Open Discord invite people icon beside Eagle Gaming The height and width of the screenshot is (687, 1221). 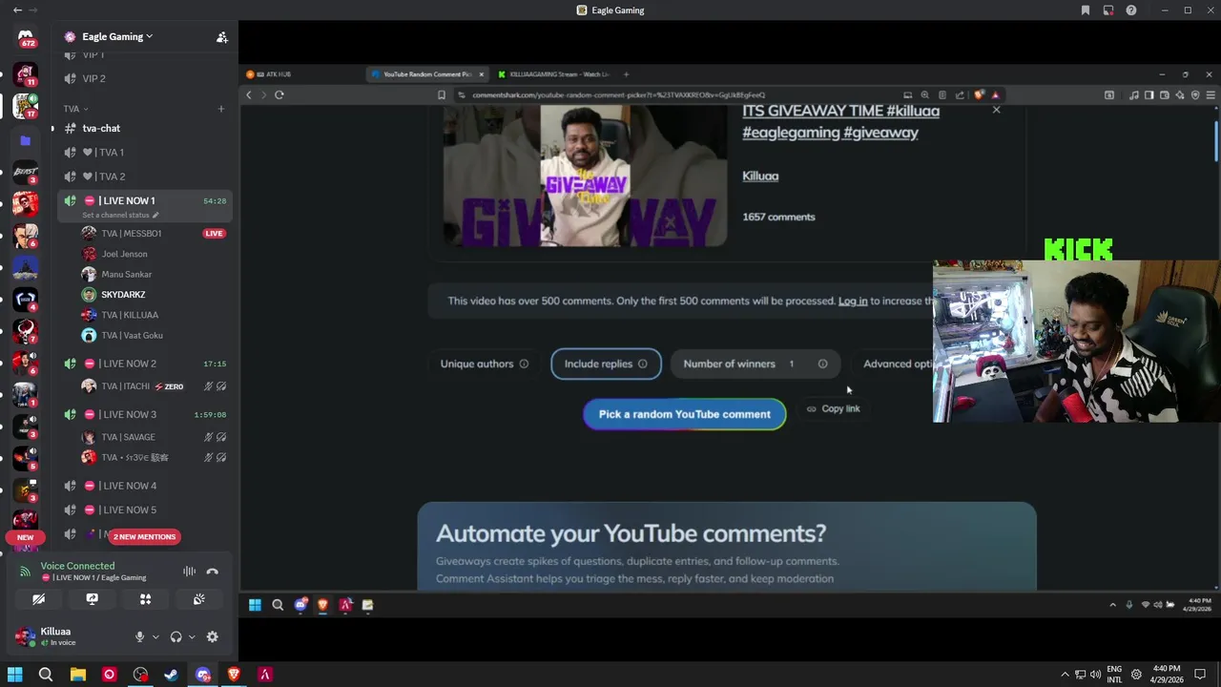[221, 37]
